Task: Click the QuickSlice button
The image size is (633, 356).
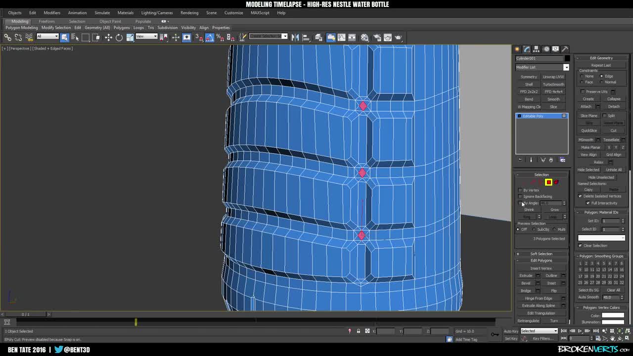Action: 589,131
